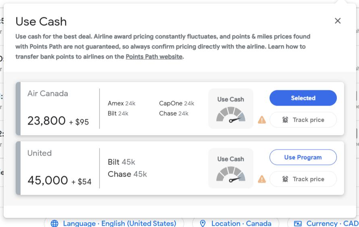Click the currency banknote icon
The height and width of the screenshot is (227, 359).
click(298, 223)
